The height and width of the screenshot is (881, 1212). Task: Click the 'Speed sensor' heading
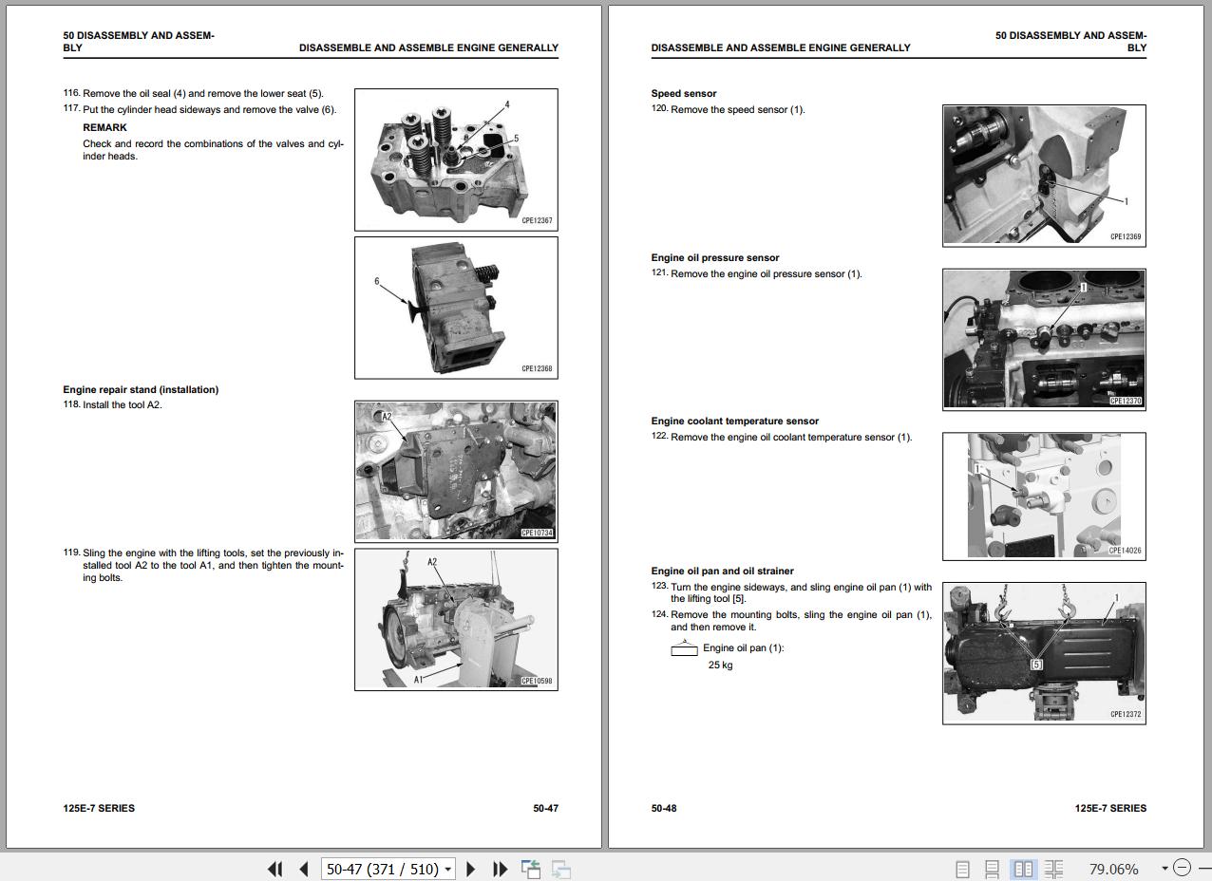(684, 93)
